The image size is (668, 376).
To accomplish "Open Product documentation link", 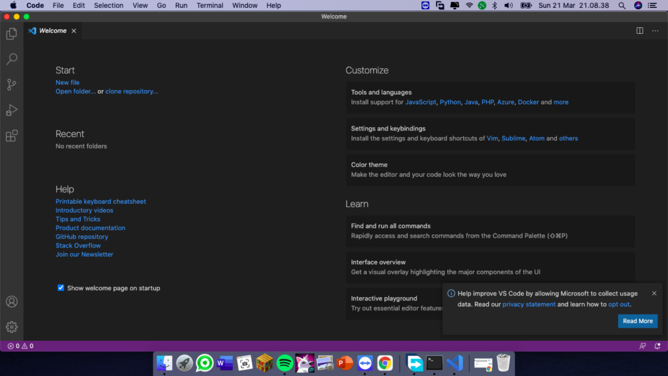I will tap(90, 228).
